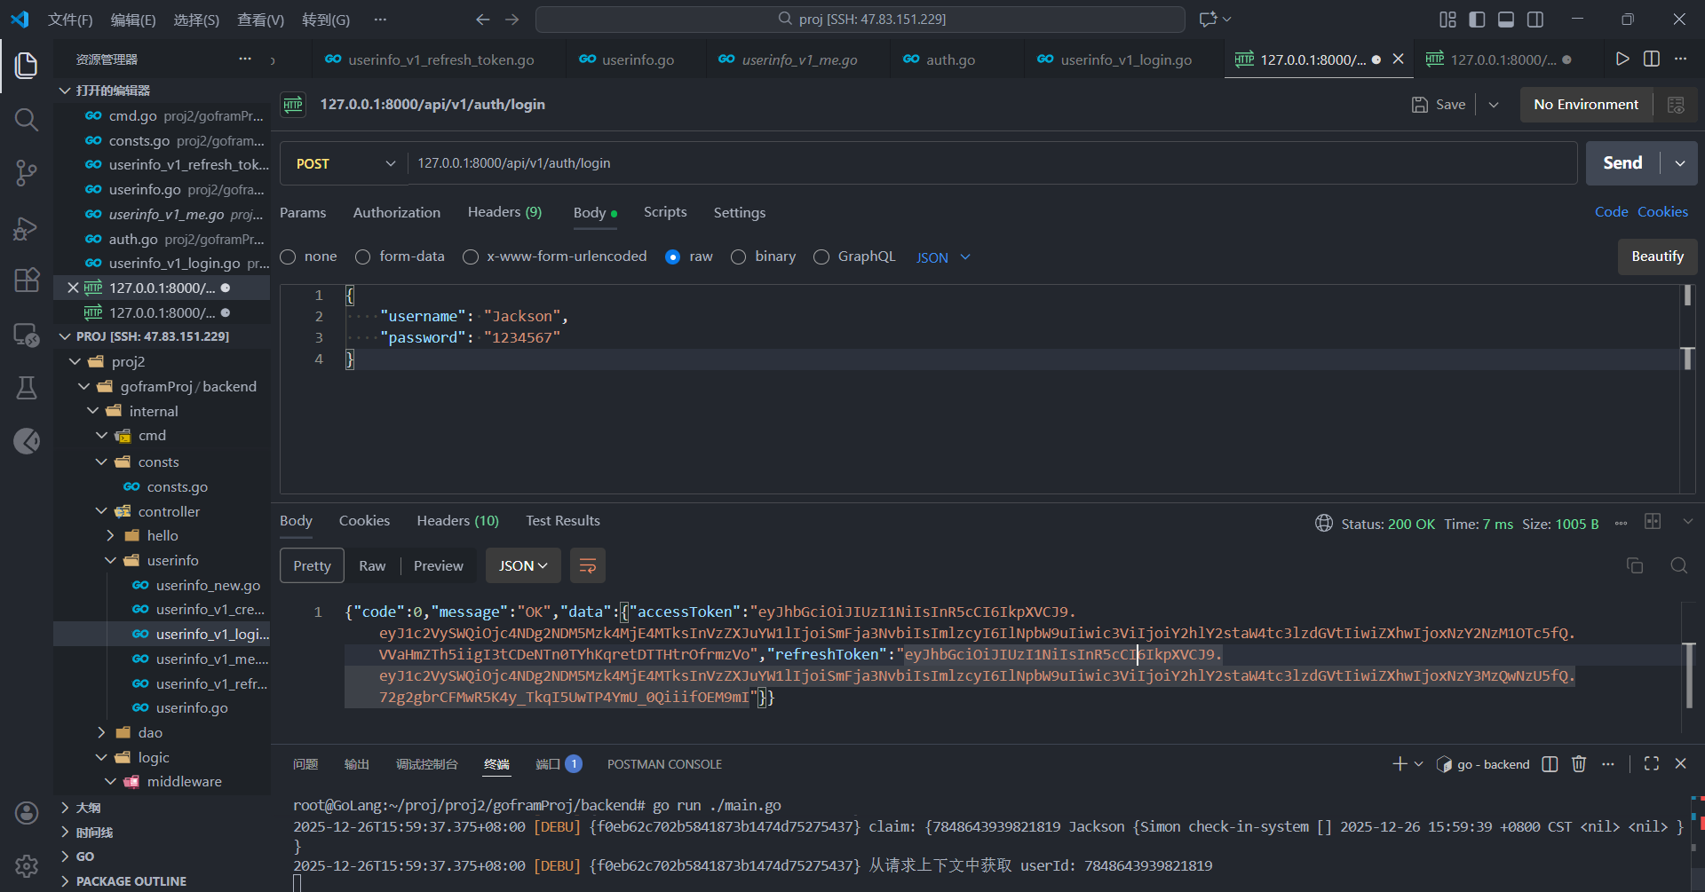Image resolution: width=1705 pixels, height=892 pixels.
Task: Switch to the Authorization request tab
Action: click(x=397, y=213)
